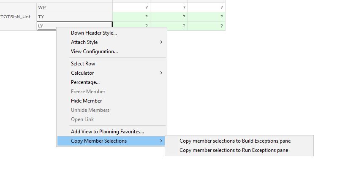Open the Calculator submenu
This screenshot has width=337, height=173.
coord(112,73)
